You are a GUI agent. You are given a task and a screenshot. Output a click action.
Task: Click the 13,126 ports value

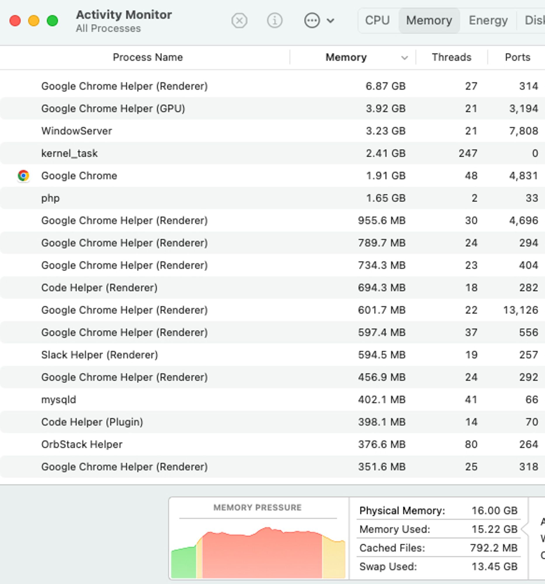[x=521, y=310]
